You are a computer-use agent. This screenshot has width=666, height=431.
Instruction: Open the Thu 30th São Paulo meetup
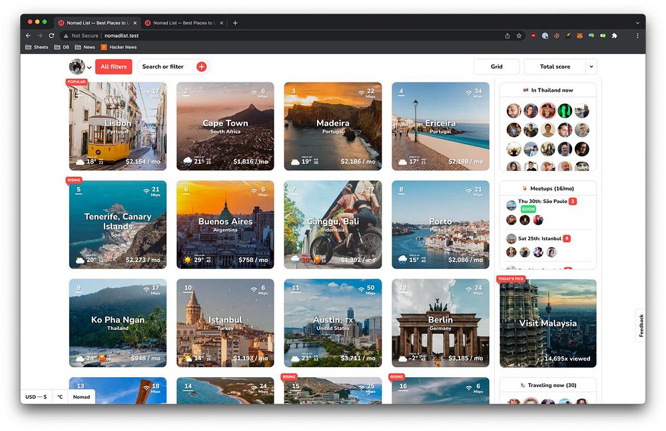click(x=542, y=202)
